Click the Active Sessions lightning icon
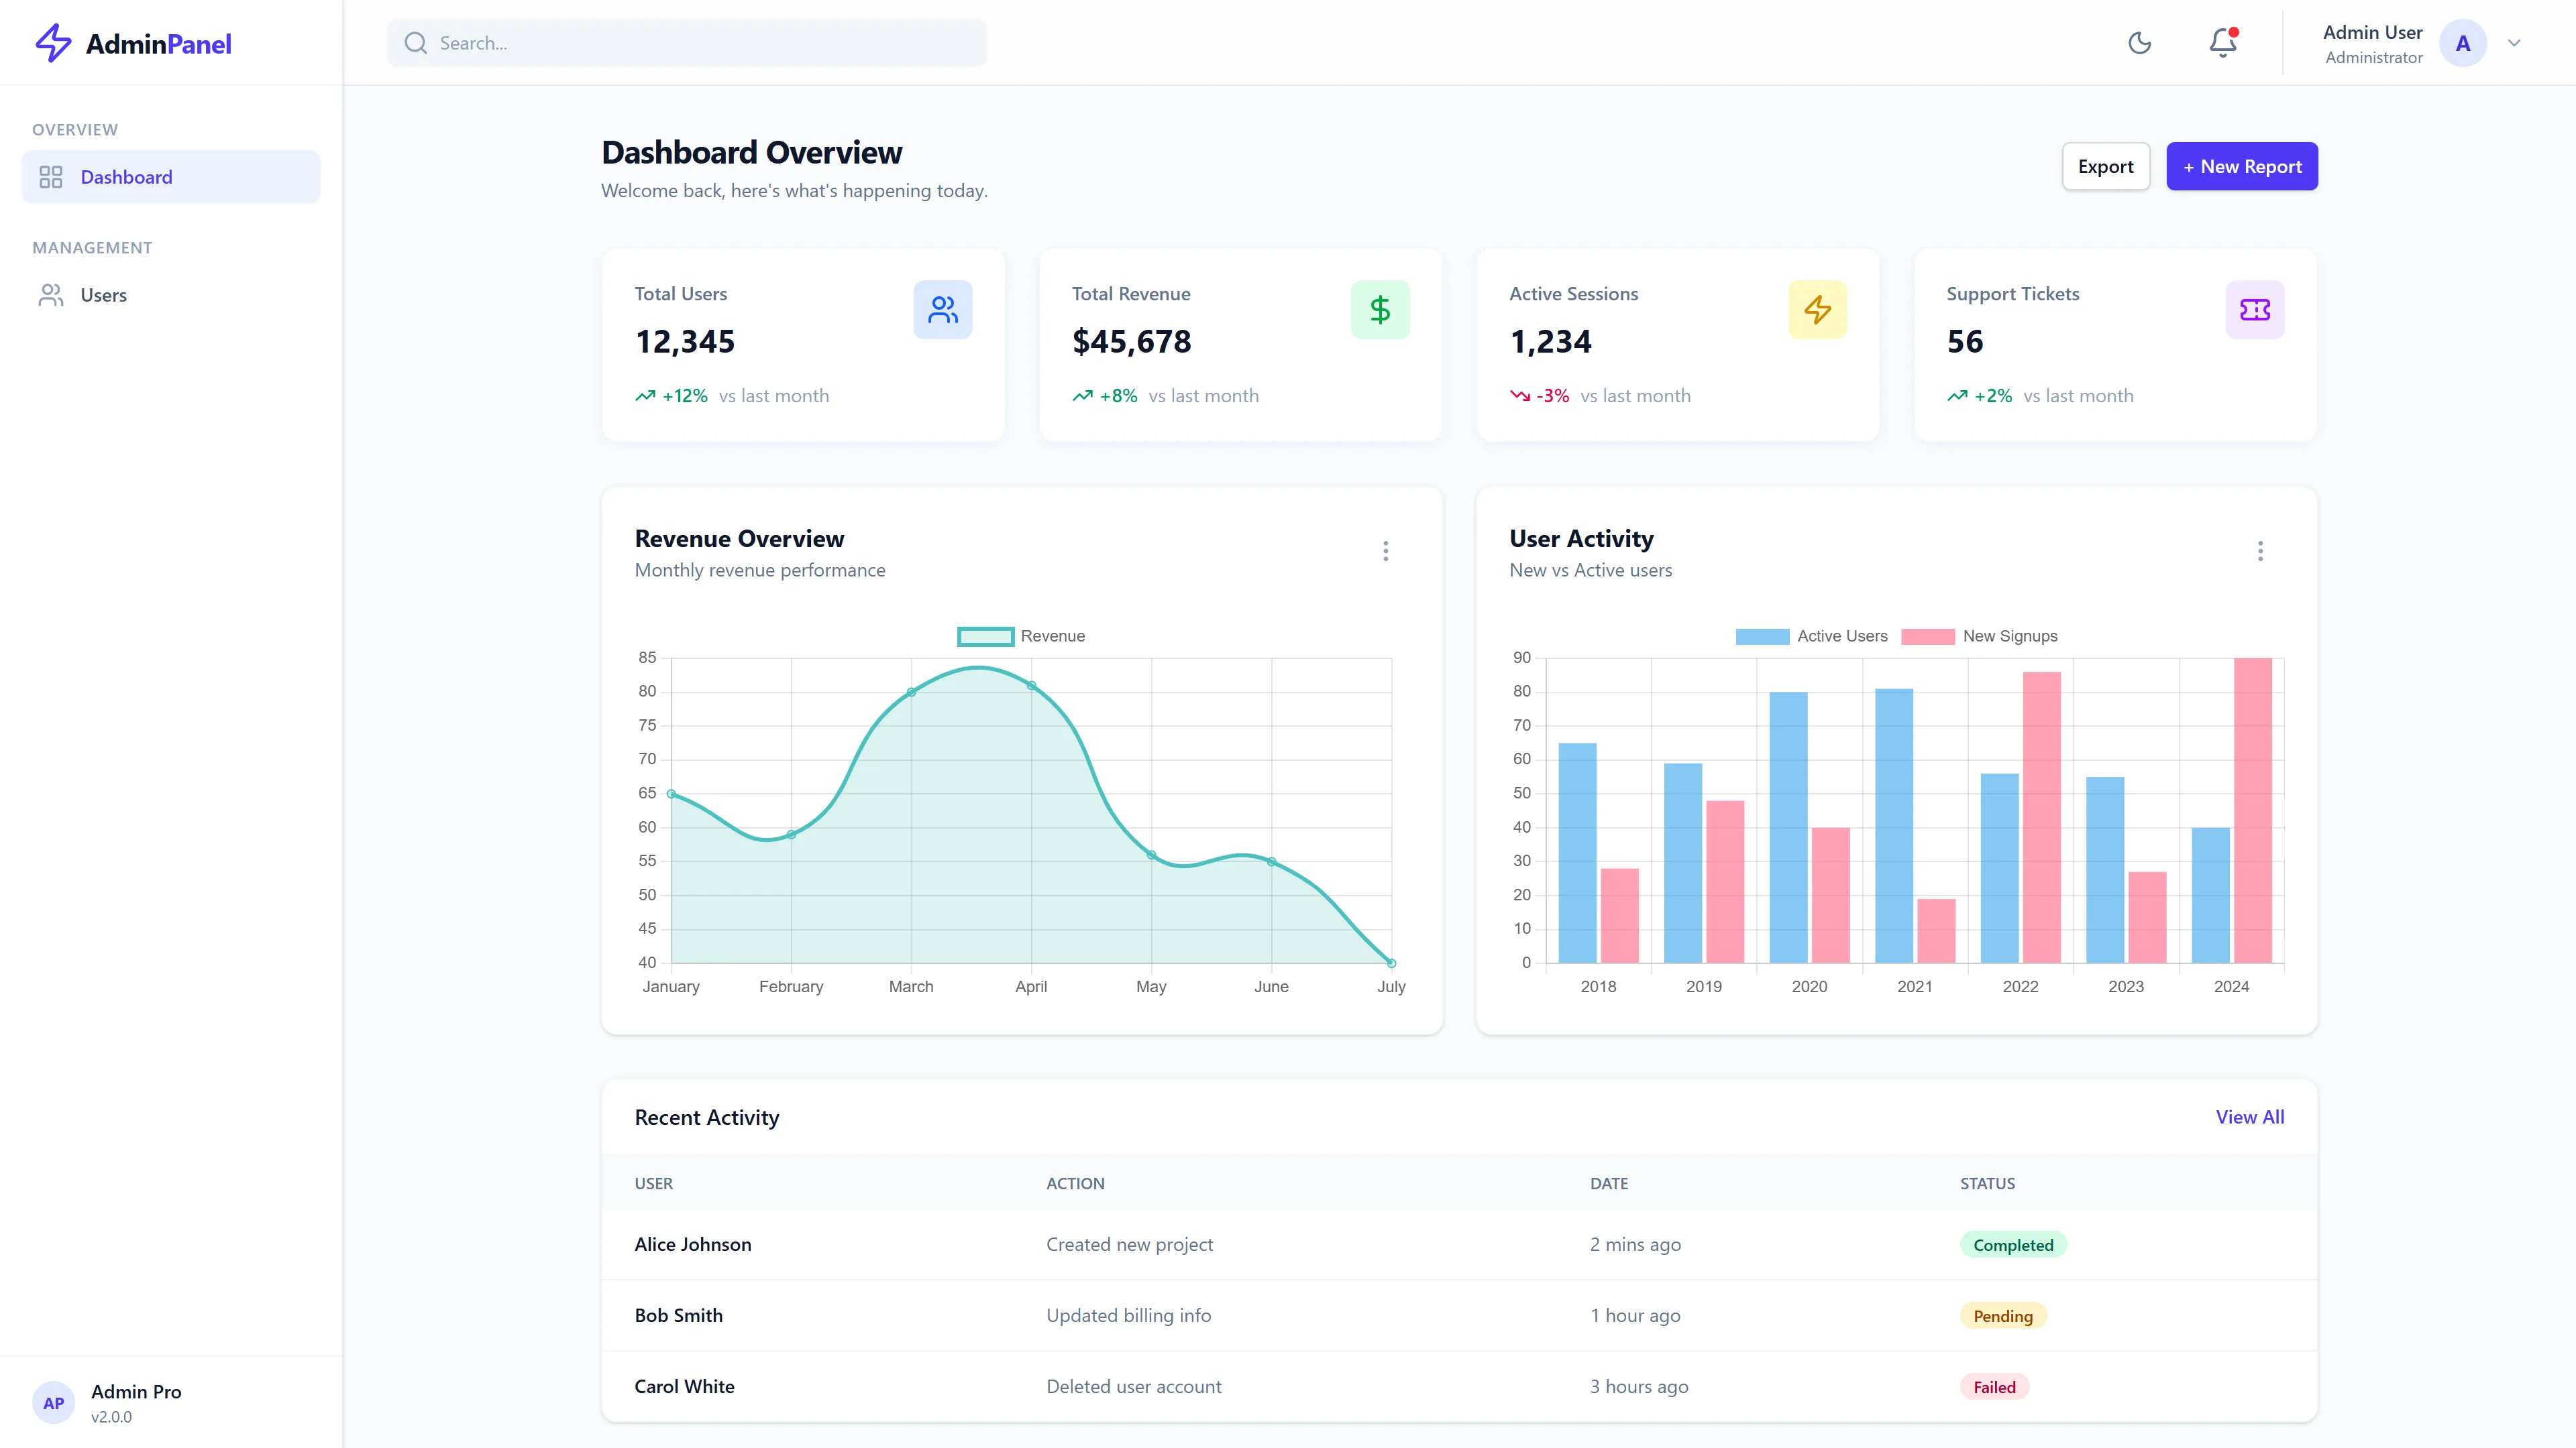2576x1448 pixels. [1818, 309]
